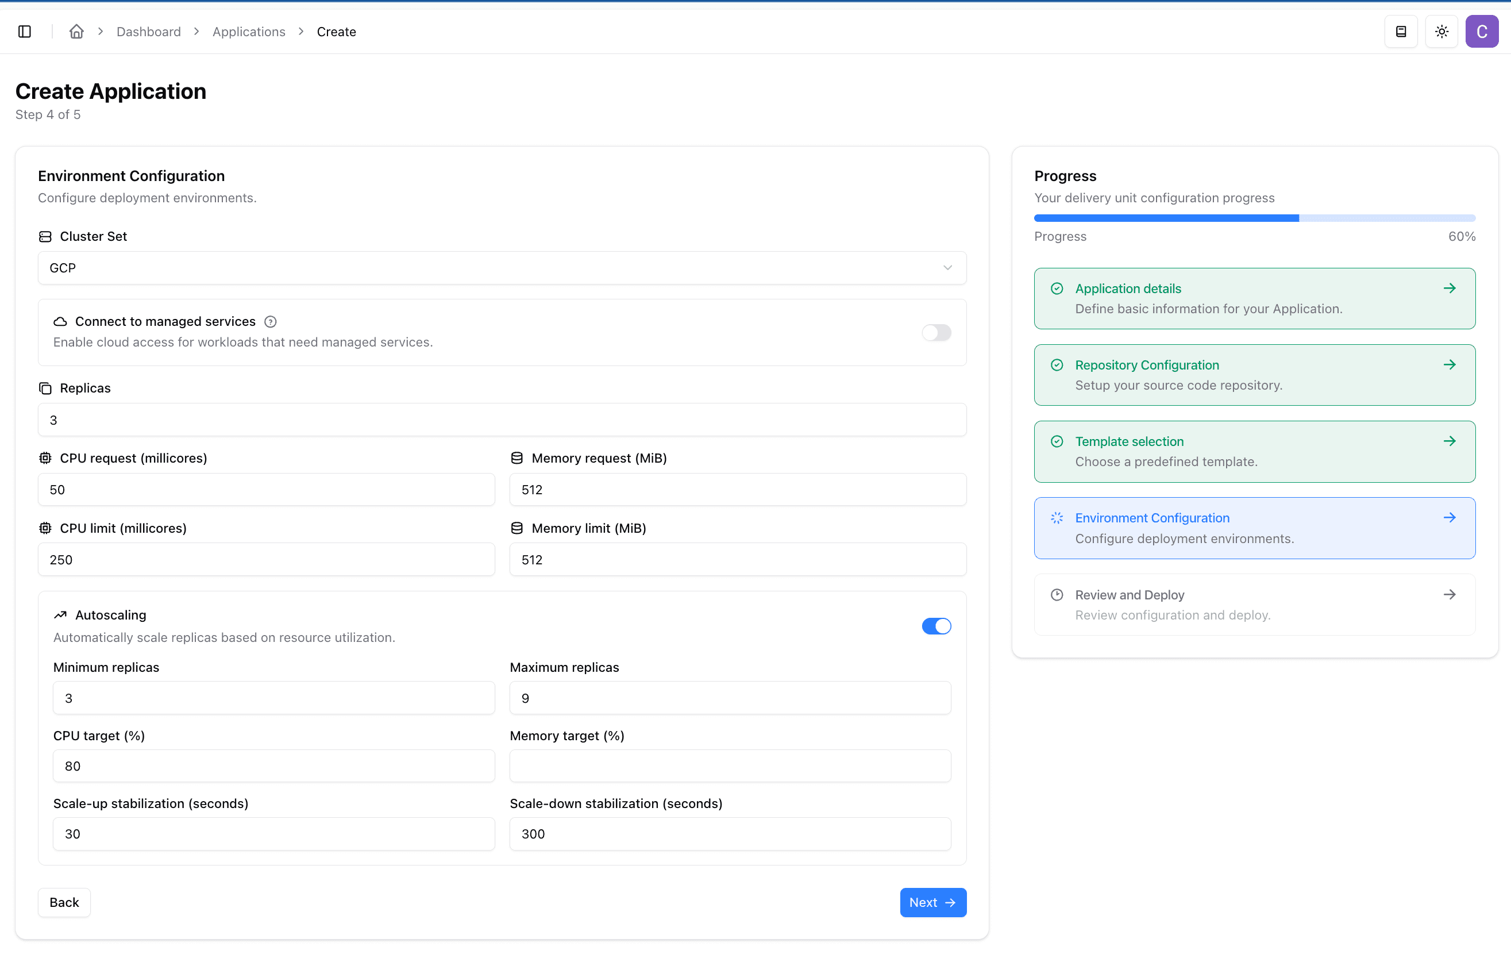The height and width of the screenshot is (954, 1511).
Task: Focus CPU target percent field
Action: pos(273,765)
